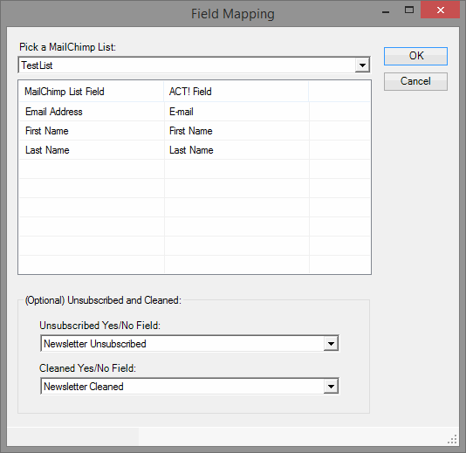
Task: Open the MailChimp list dropdown arrow
Action: tap(362, 65)
